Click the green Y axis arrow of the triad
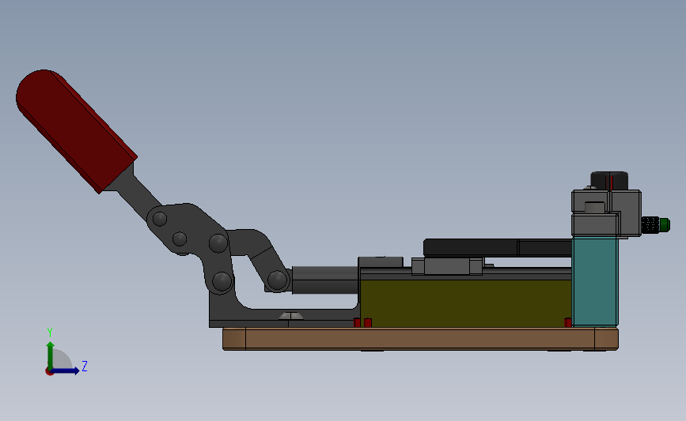 pyautogui.click(x=51, y=355)
